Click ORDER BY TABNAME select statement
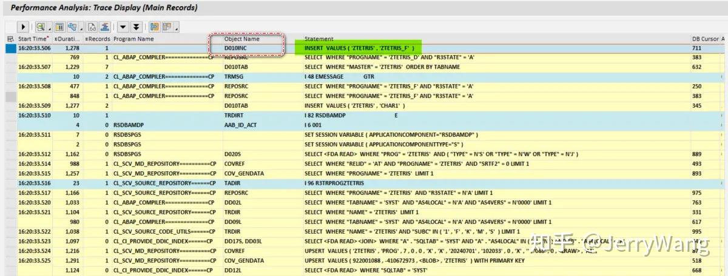The image size is (728, 276). pyautogui.click(x=382, y=67)
